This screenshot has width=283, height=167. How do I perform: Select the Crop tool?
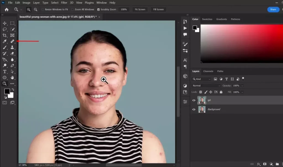(4, 35)
